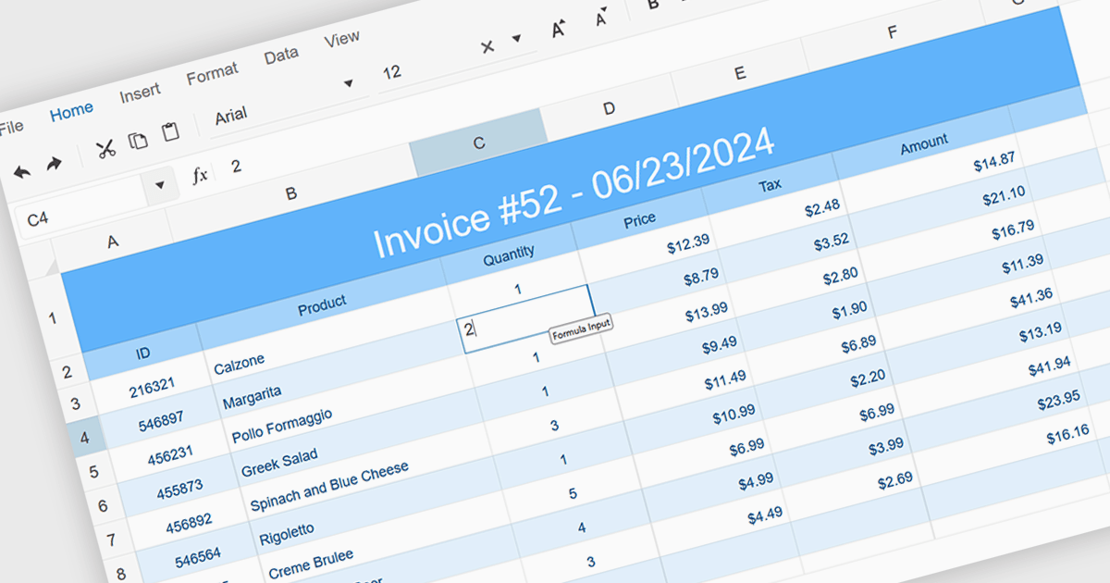Open the Data tab

click(x=281, y=56)
